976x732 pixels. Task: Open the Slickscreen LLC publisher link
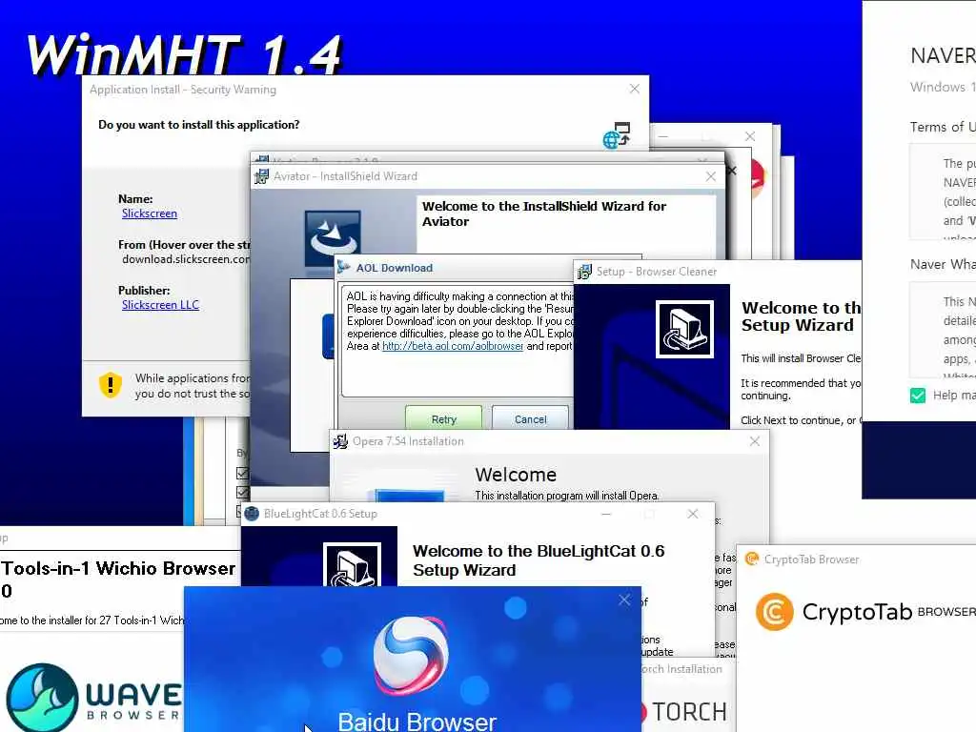click(160, 305)
